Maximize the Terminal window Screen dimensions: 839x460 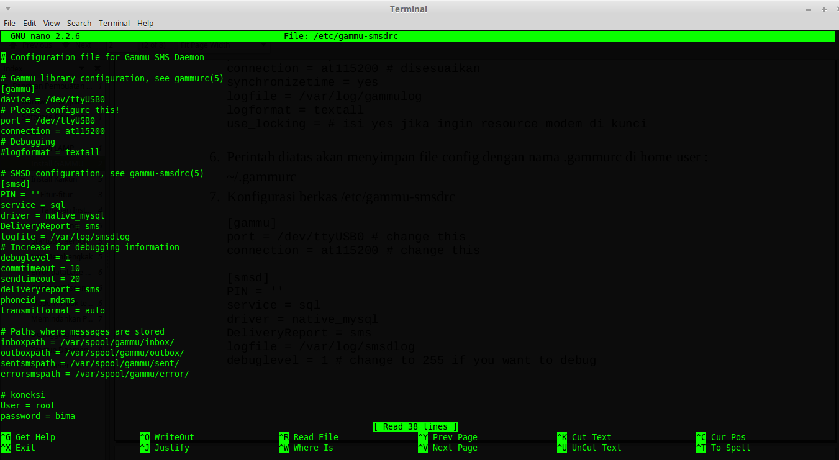[x=823, y=9]
